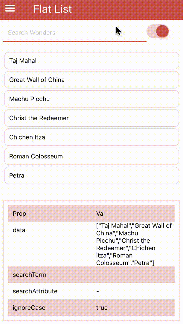The image size is (183, 324).
Task: Select the ignoreCase property row
Action: (x=91, y=308)
